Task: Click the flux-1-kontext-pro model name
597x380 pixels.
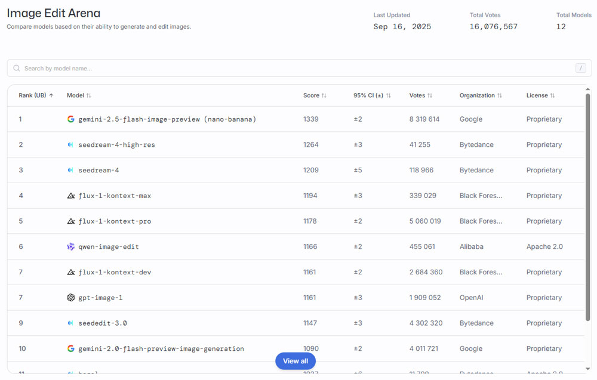Action: [x=115, y=221]
